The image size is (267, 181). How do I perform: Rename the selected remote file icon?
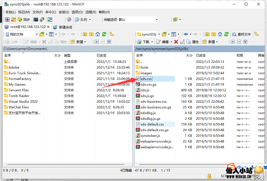(182, 42)
